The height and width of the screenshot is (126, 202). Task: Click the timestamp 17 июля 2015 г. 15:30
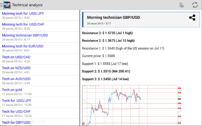coord(17,105)
